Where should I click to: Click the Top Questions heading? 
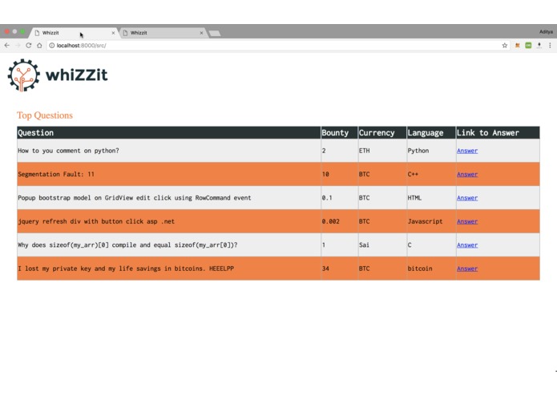45,115
